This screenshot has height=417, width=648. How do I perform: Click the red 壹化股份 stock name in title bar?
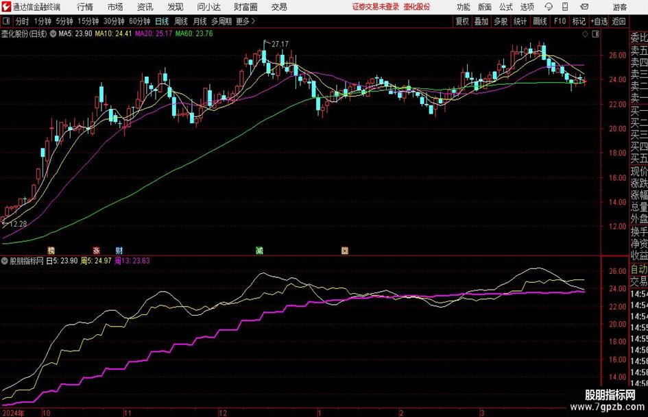coord(417,7)
